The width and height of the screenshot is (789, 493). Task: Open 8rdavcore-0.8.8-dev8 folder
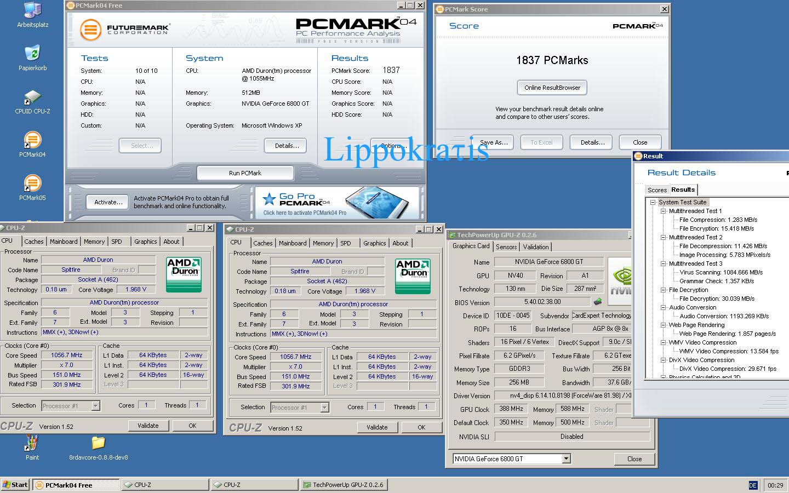pos(99,448)
